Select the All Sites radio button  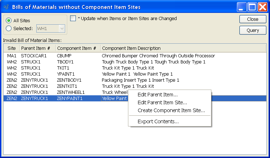tap(9, 21)
